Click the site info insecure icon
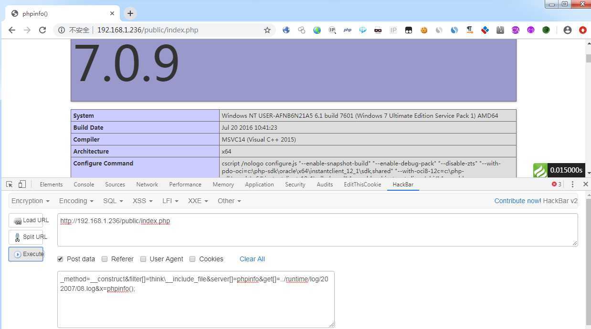 (62, 30)
